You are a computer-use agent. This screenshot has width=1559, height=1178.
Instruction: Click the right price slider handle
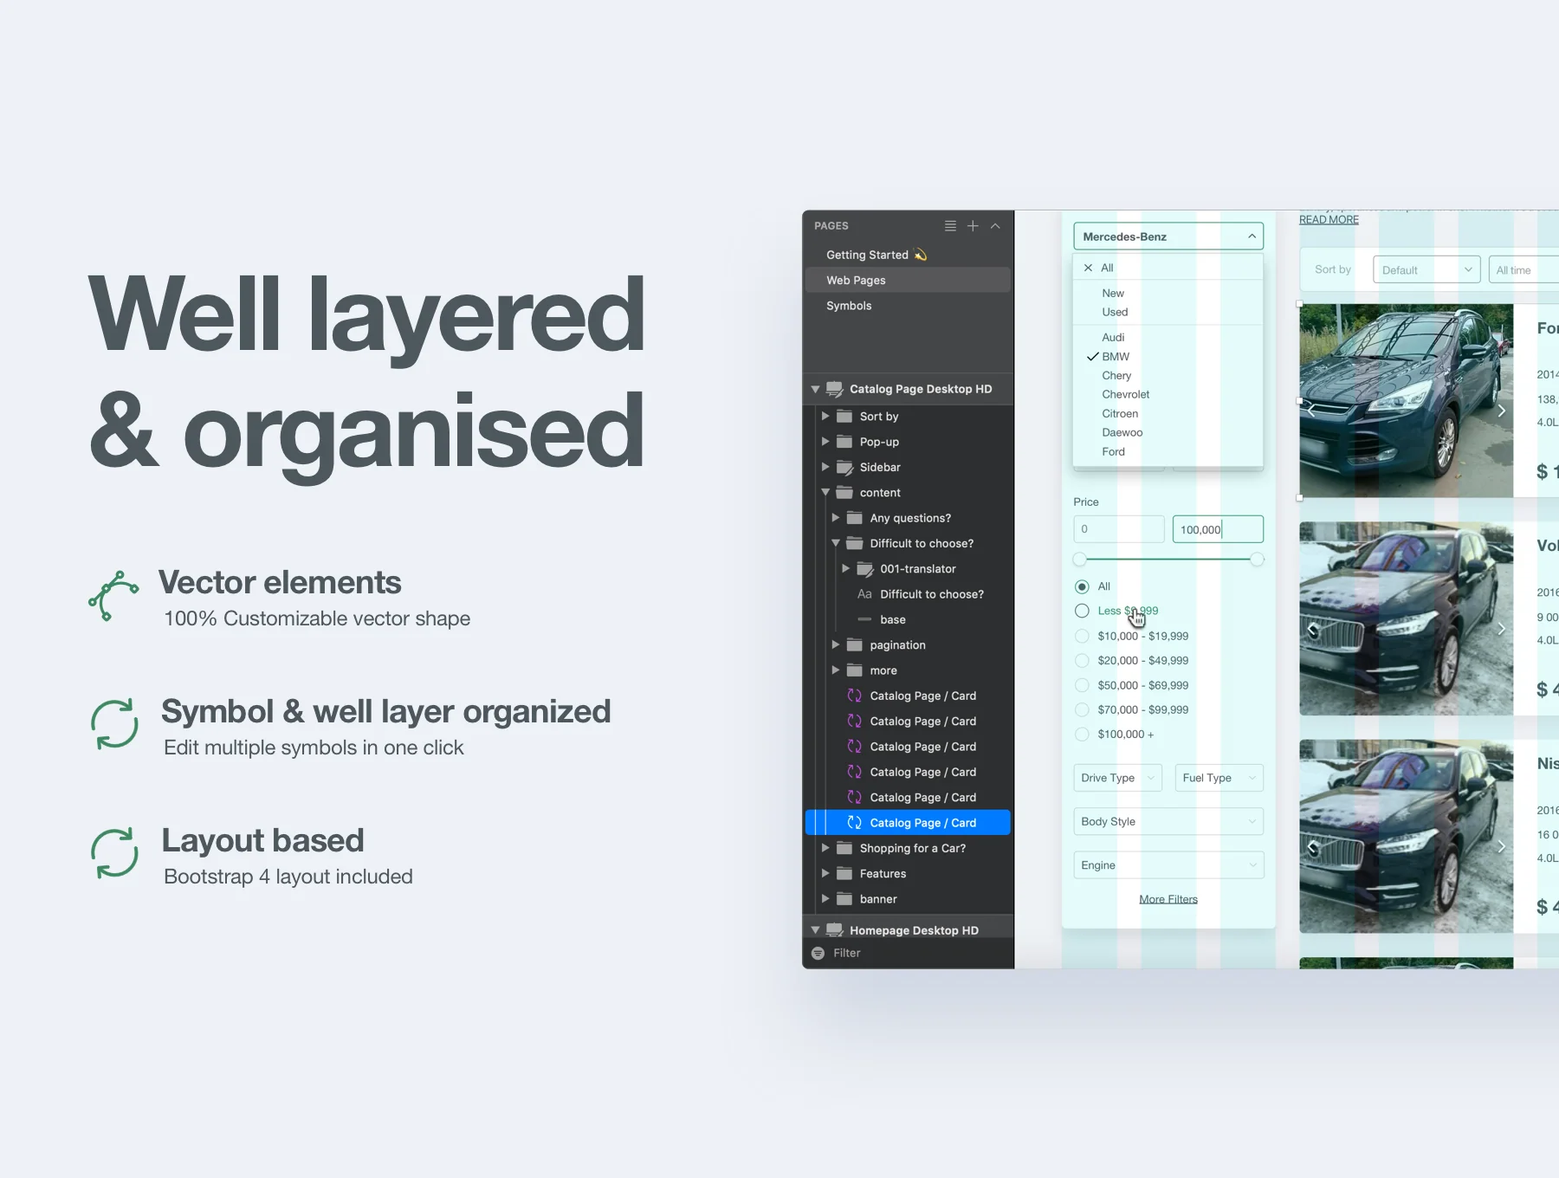(x=1257, y=560)
